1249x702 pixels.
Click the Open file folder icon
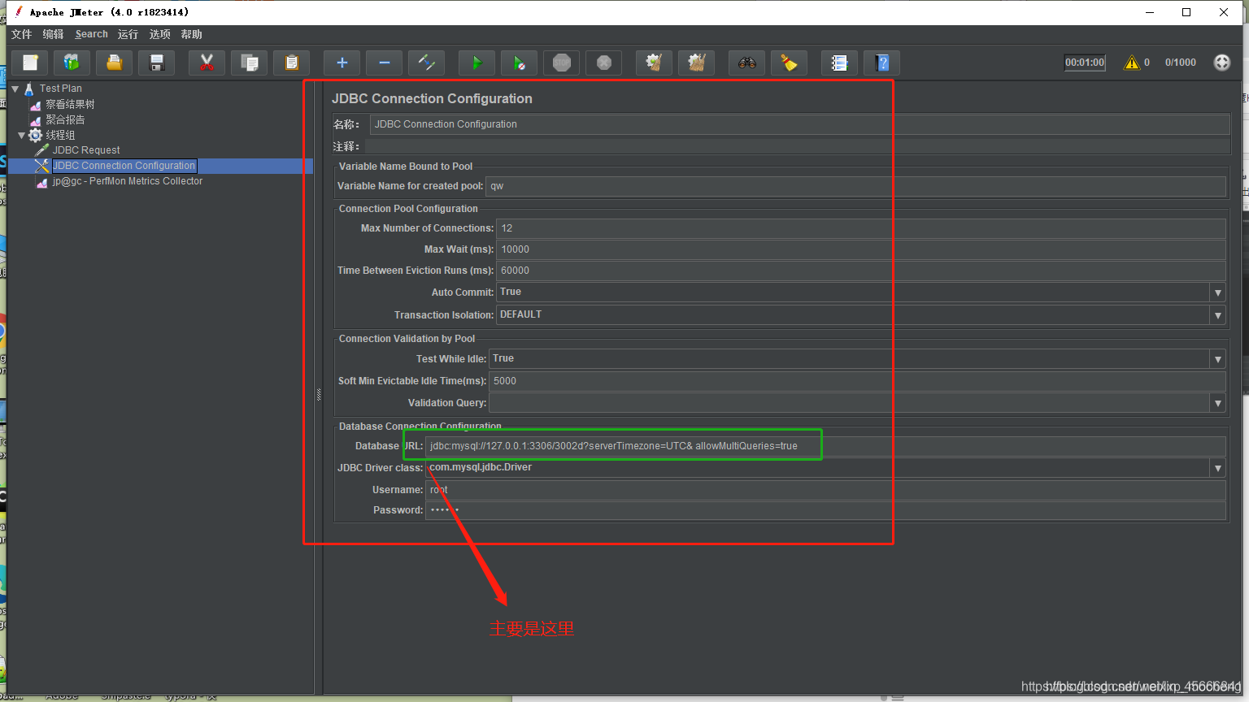coord(115,63)
